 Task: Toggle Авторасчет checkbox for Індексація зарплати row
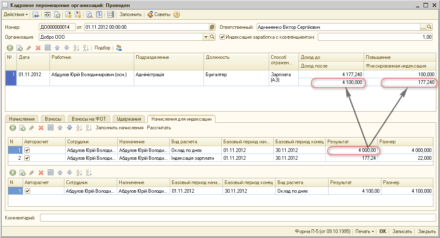[x=27, y=158]
